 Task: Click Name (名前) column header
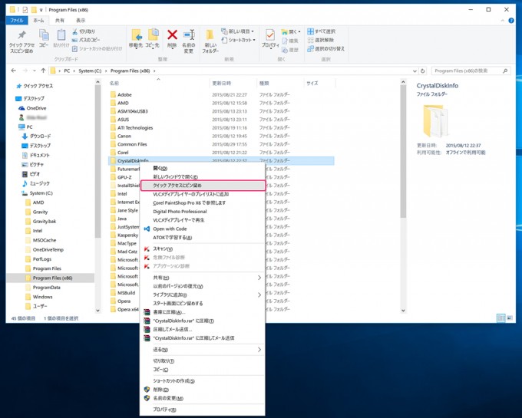click(158, 83)
